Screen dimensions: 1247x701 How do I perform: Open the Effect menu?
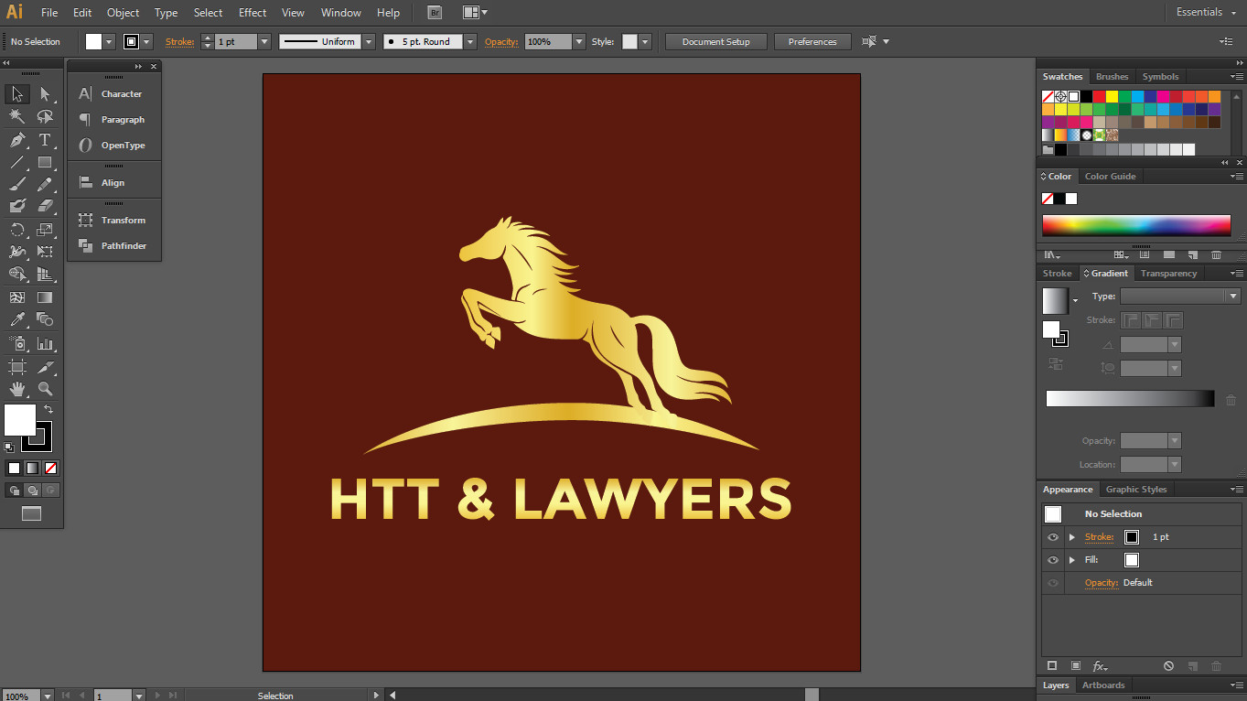point(253,13)
